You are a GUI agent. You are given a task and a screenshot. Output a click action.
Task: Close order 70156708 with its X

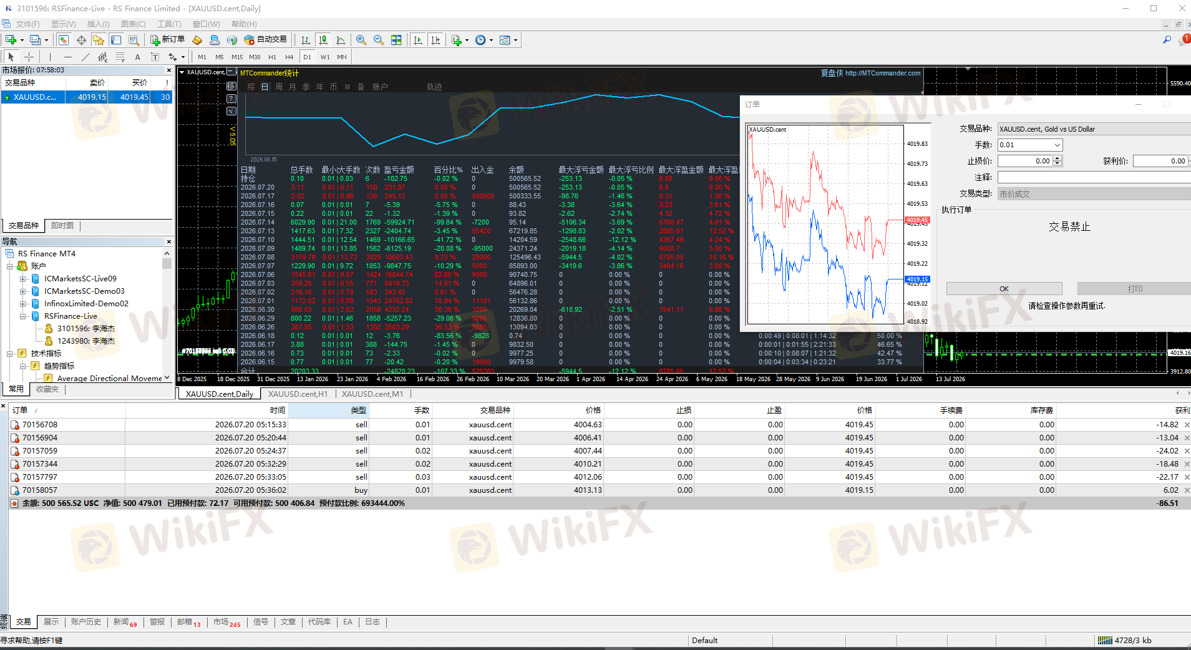point(1187,425)
